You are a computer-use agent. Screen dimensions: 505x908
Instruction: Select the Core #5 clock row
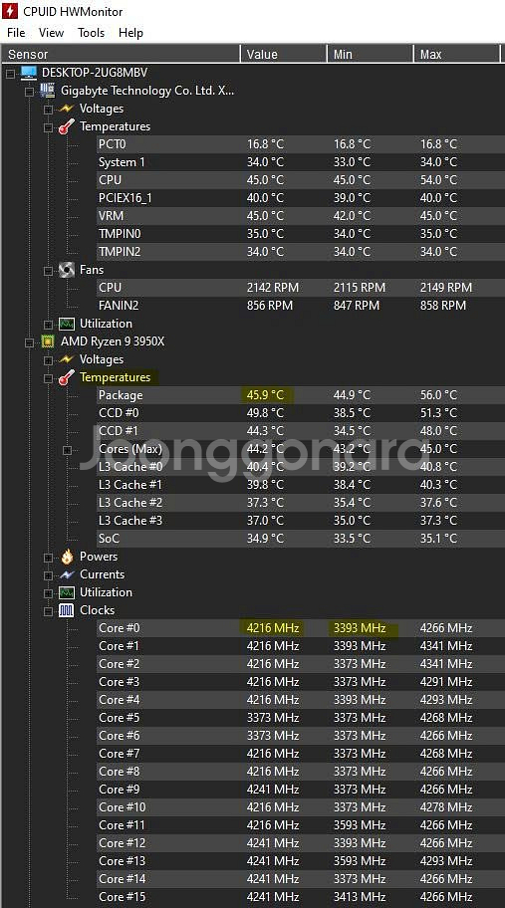click(300, 718)
